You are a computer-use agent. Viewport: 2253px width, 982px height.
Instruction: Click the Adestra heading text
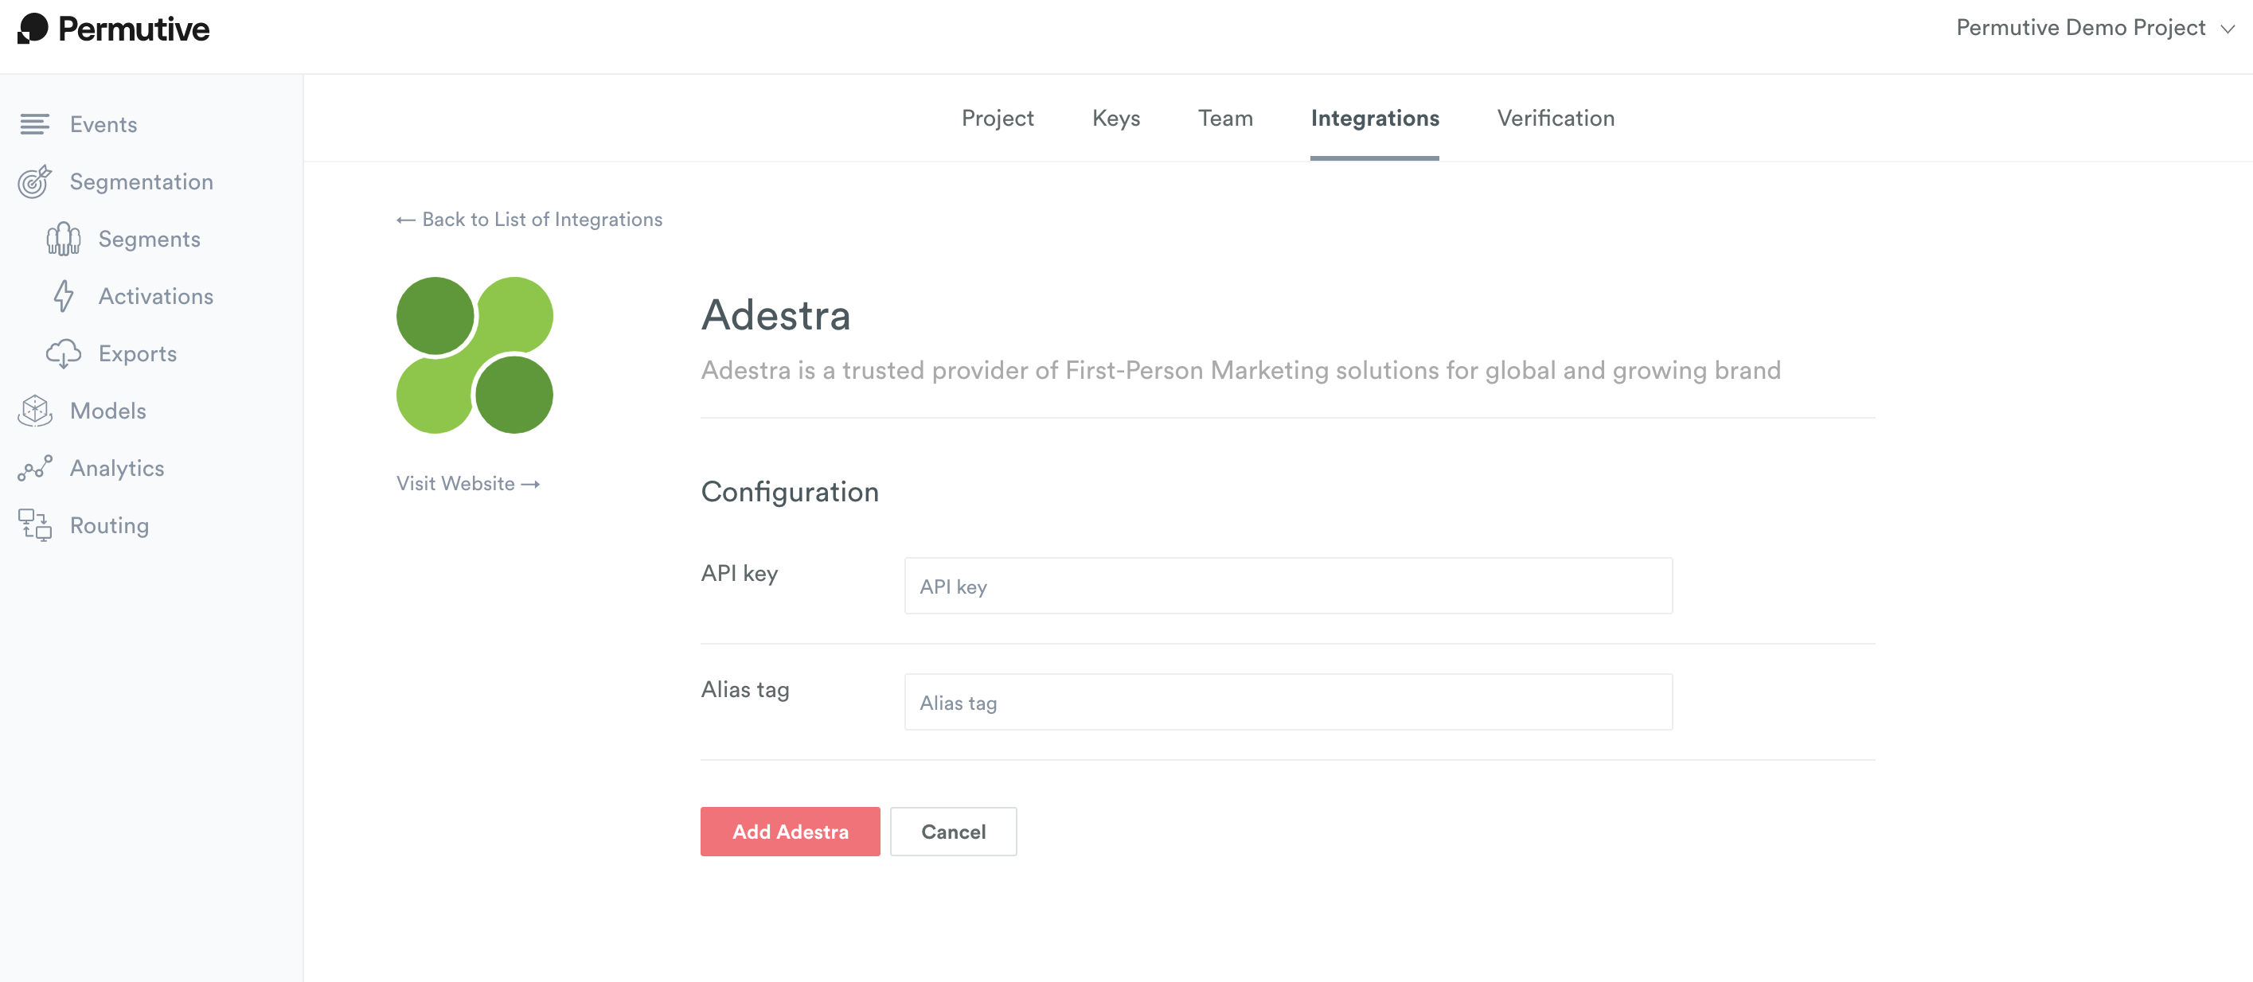(775, 315)
